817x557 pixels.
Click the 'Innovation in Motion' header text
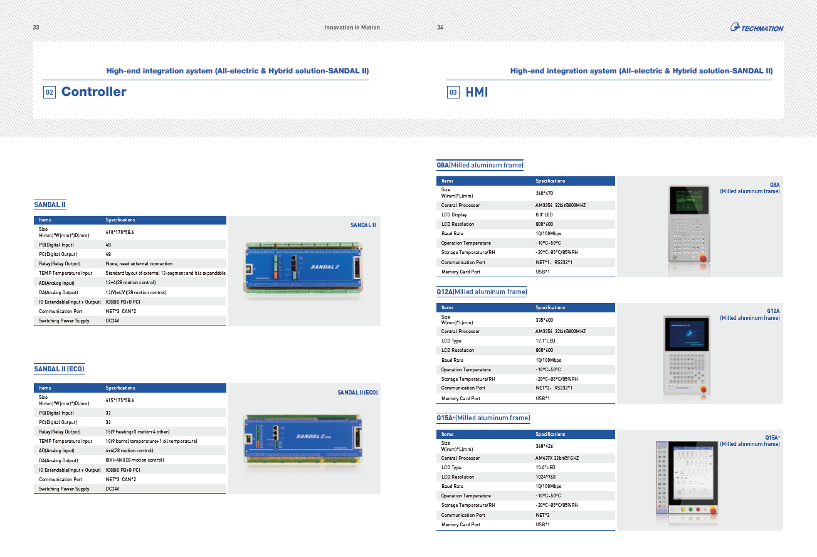click(x=352, y=28)
